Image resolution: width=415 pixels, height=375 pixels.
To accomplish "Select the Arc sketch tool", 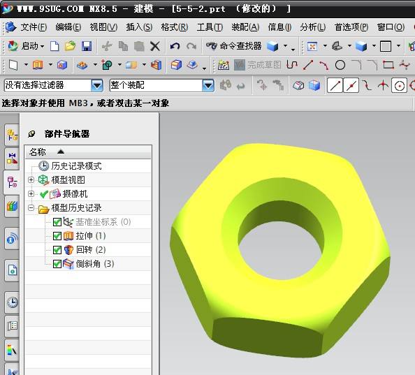I will tap(324, 65).
